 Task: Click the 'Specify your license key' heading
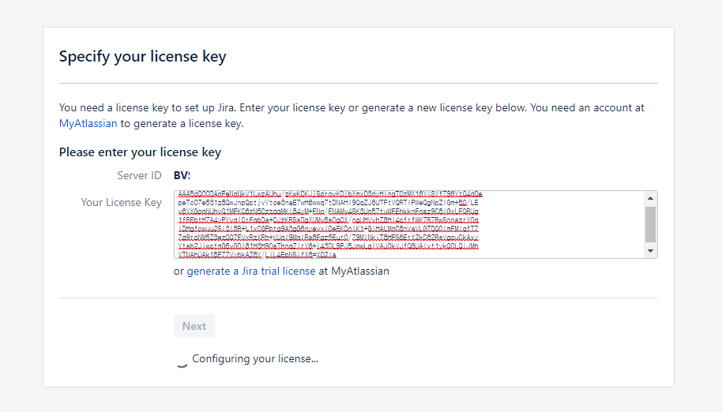(x=143, y=57)
